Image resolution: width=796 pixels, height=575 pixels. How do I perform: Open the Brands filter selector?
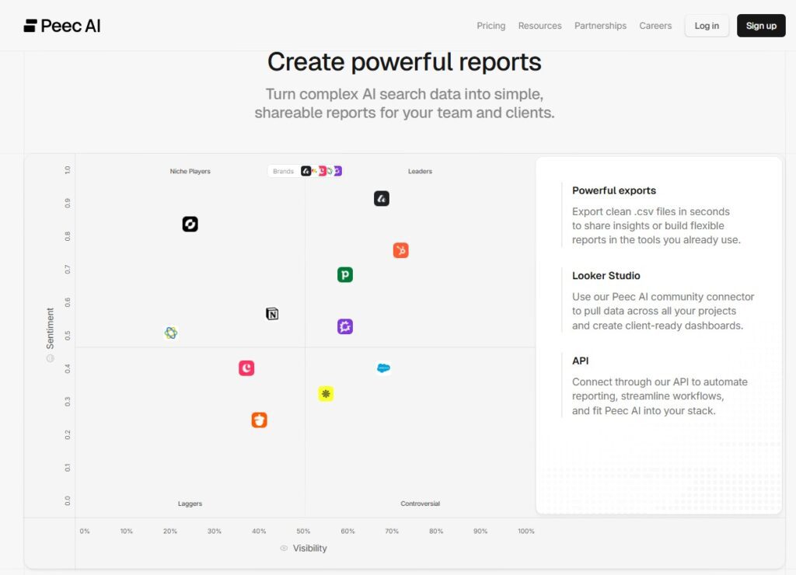304,171
